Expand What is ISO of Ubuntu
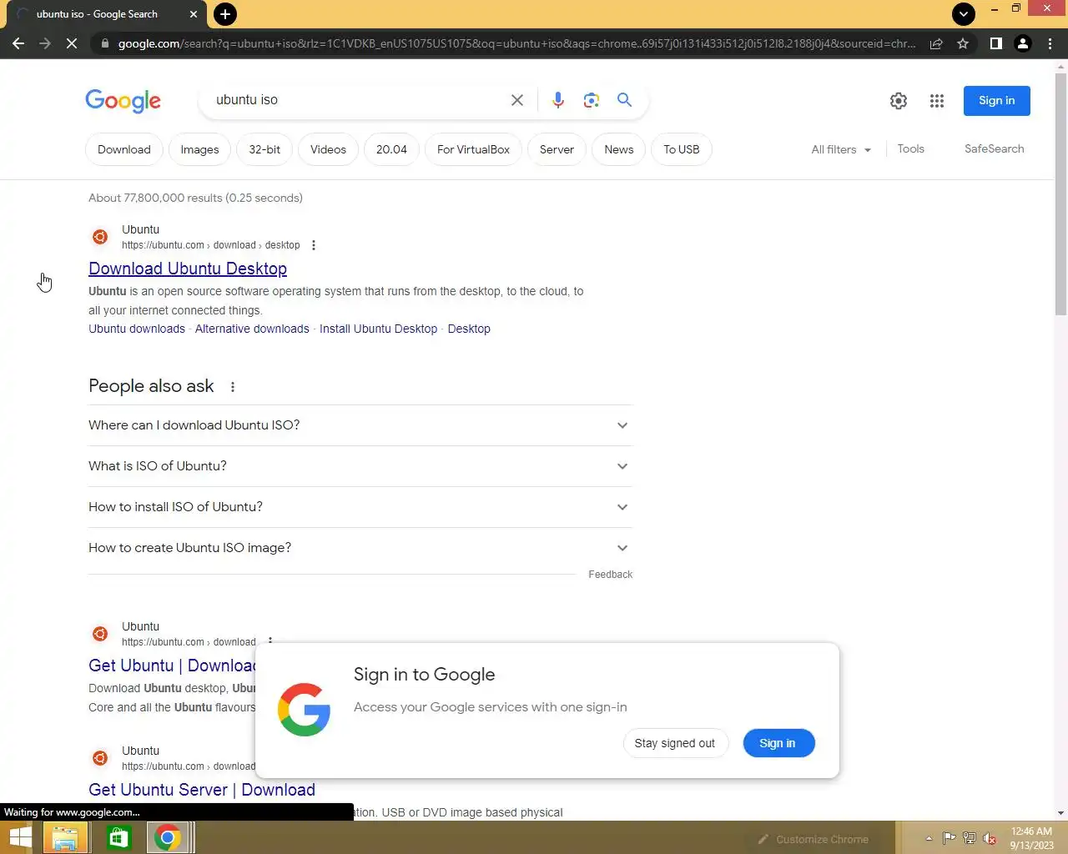Image resolution: width=1068 pixels, height=854 pixels. click(360, 466)
